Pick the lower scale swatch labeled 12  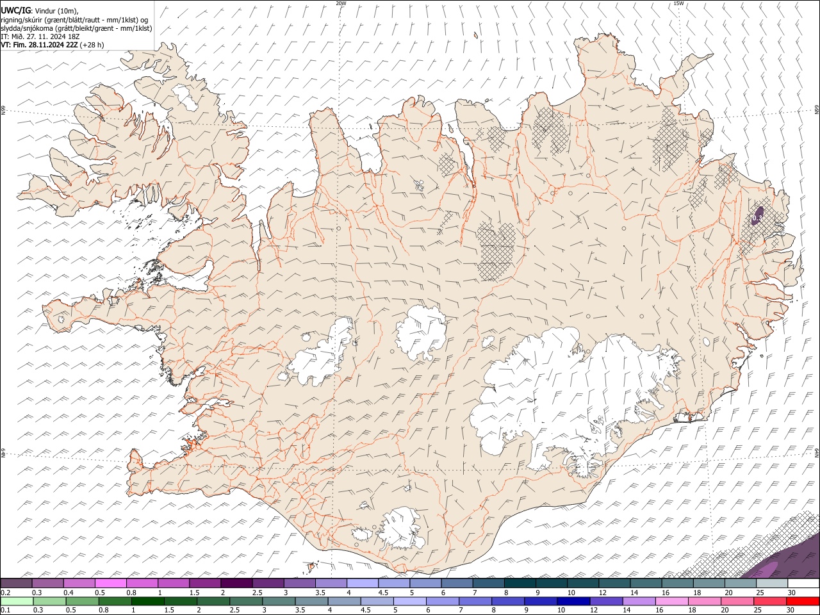coord(606,602)
